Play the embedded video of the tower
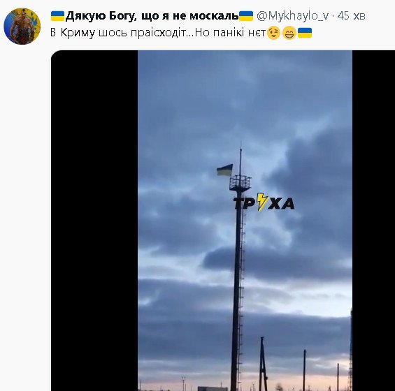Screen dimensions: 395x391 pos(245,221)
